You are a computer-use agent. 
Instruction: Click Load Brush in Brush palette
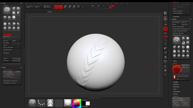[176, 22]
